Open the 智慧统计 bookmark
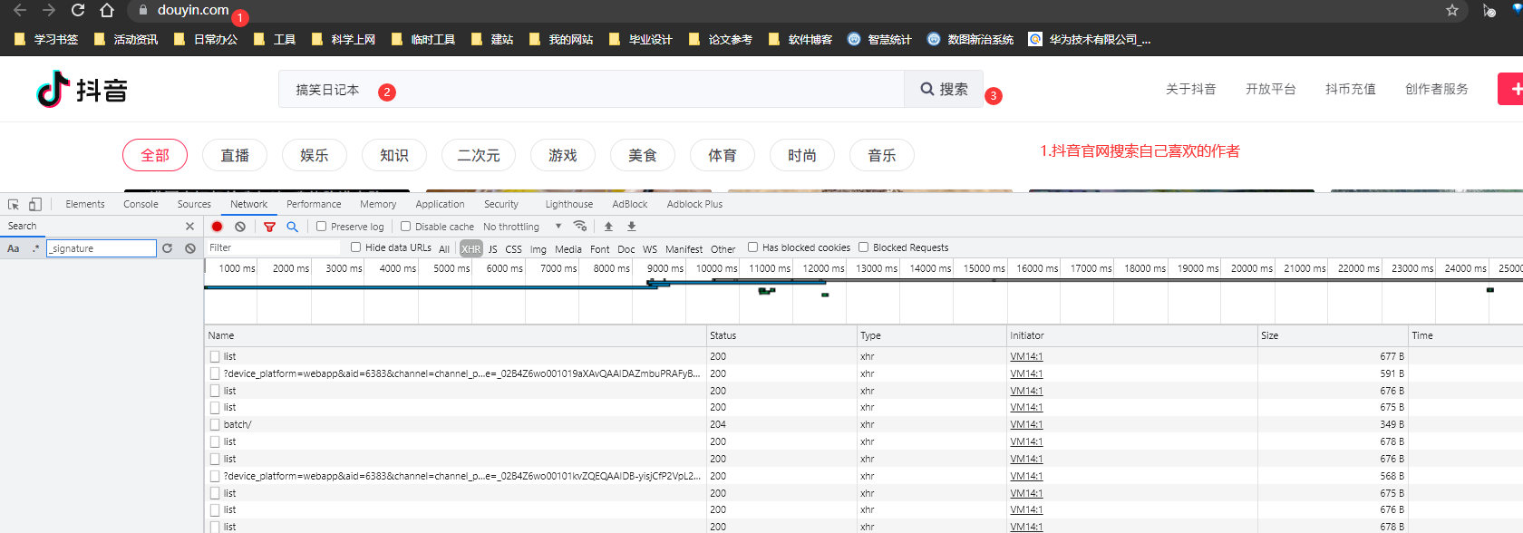 (879, 39)
